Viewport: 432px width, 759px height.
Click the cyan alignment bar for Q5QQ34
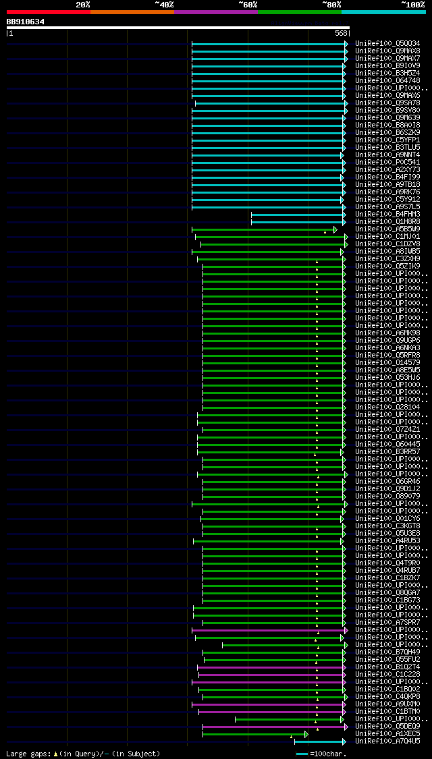point(269,44)
